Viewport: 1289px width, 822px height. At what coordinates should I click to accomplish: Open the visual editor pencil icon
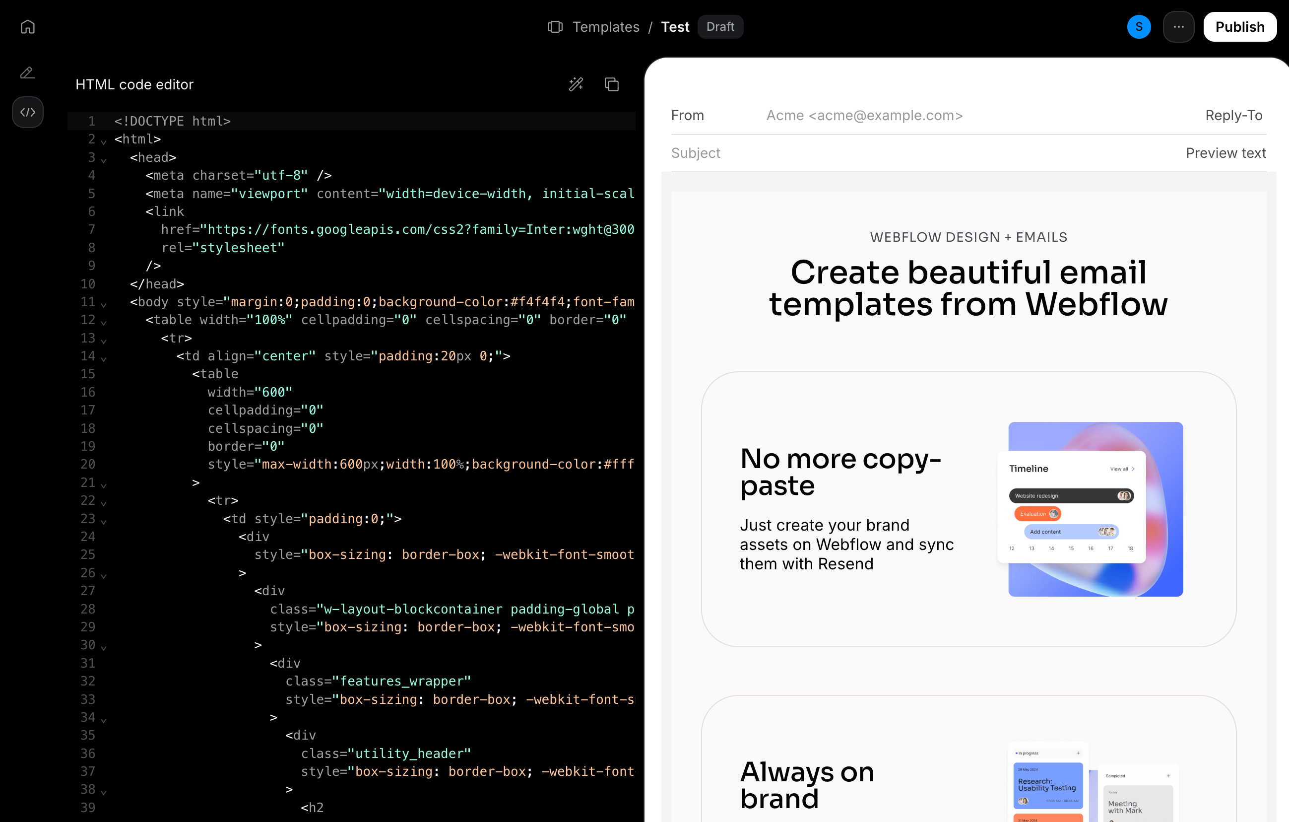[28, 72]
